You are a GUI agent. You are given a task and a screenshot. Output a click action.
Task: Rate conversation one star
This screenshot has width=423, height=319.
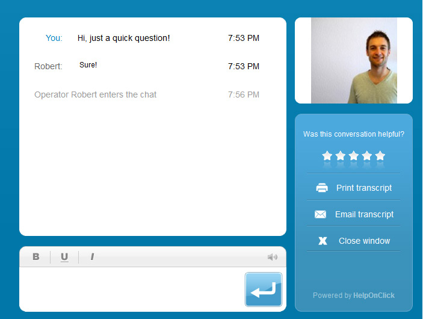coord(327,155)
